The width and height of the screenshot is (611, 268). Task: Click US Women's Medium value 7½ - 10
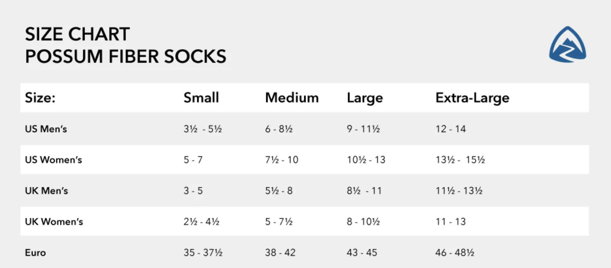(x=282, y=160)
